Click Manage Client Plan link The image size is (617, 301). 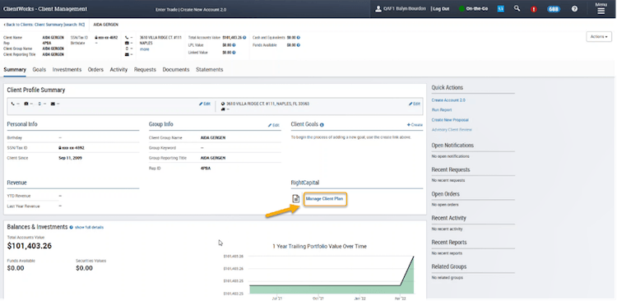[x=325, y=199]
